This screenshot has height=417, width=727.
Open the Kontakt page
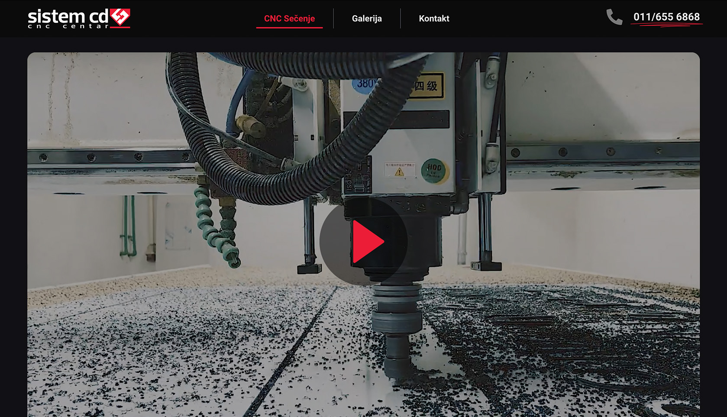pos(434,19)
